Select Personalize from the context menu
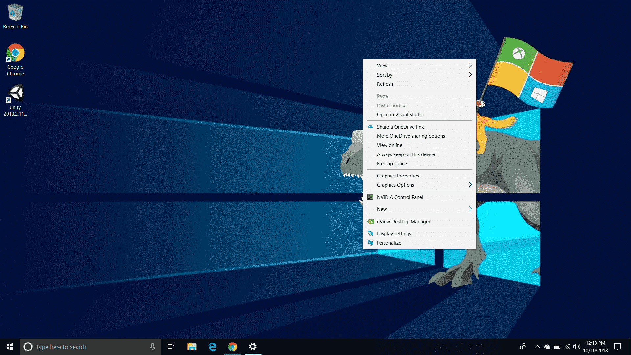The image size is (631, 355). 419,243
